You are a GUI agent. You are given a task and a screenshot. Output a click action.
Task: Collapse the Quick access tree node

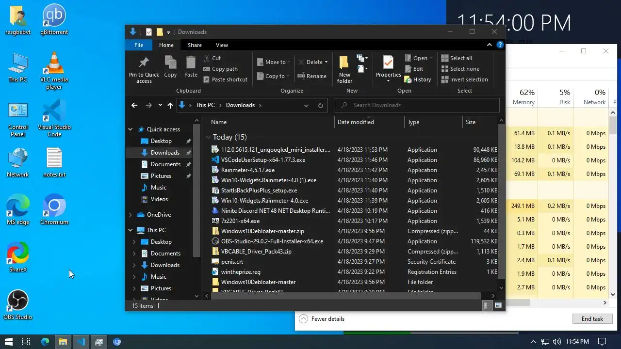click(130, 129)
